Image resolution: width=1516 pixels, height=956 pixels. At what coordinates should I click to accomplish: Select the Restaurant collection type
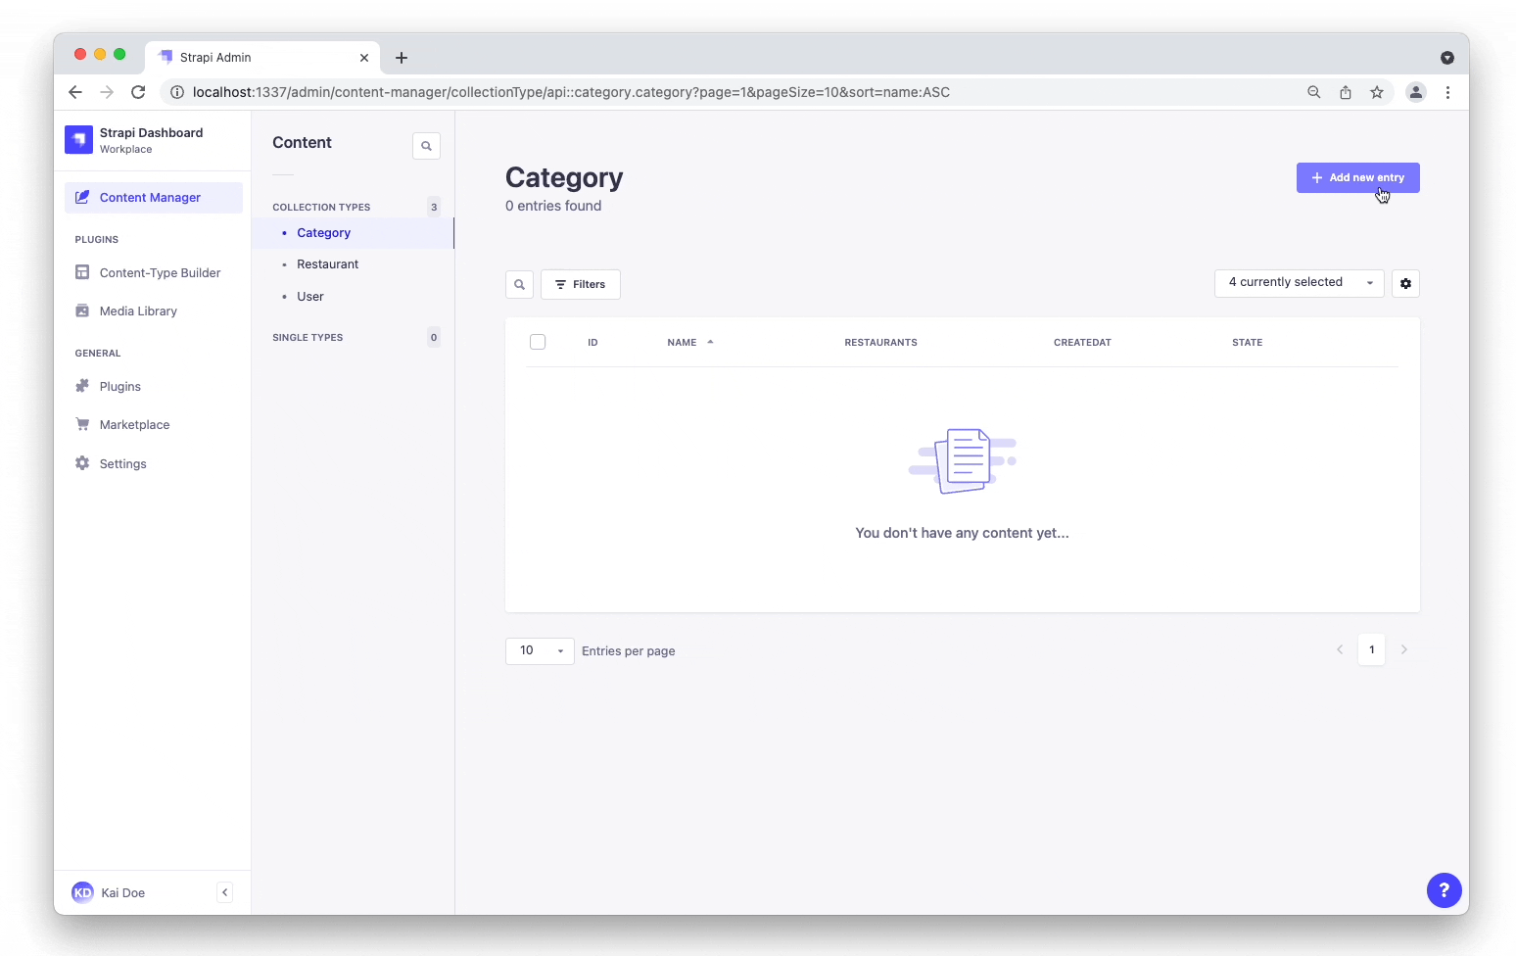click(327, 263)
